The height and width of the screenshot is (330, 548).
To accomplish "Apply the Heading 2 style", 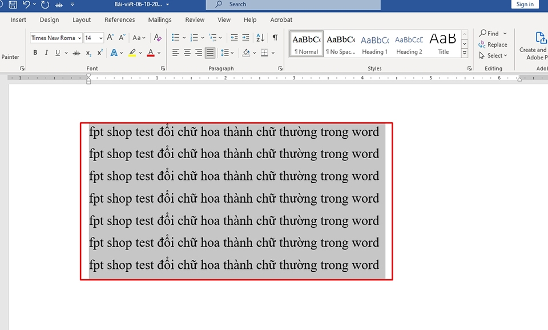I will pos(409,44).
